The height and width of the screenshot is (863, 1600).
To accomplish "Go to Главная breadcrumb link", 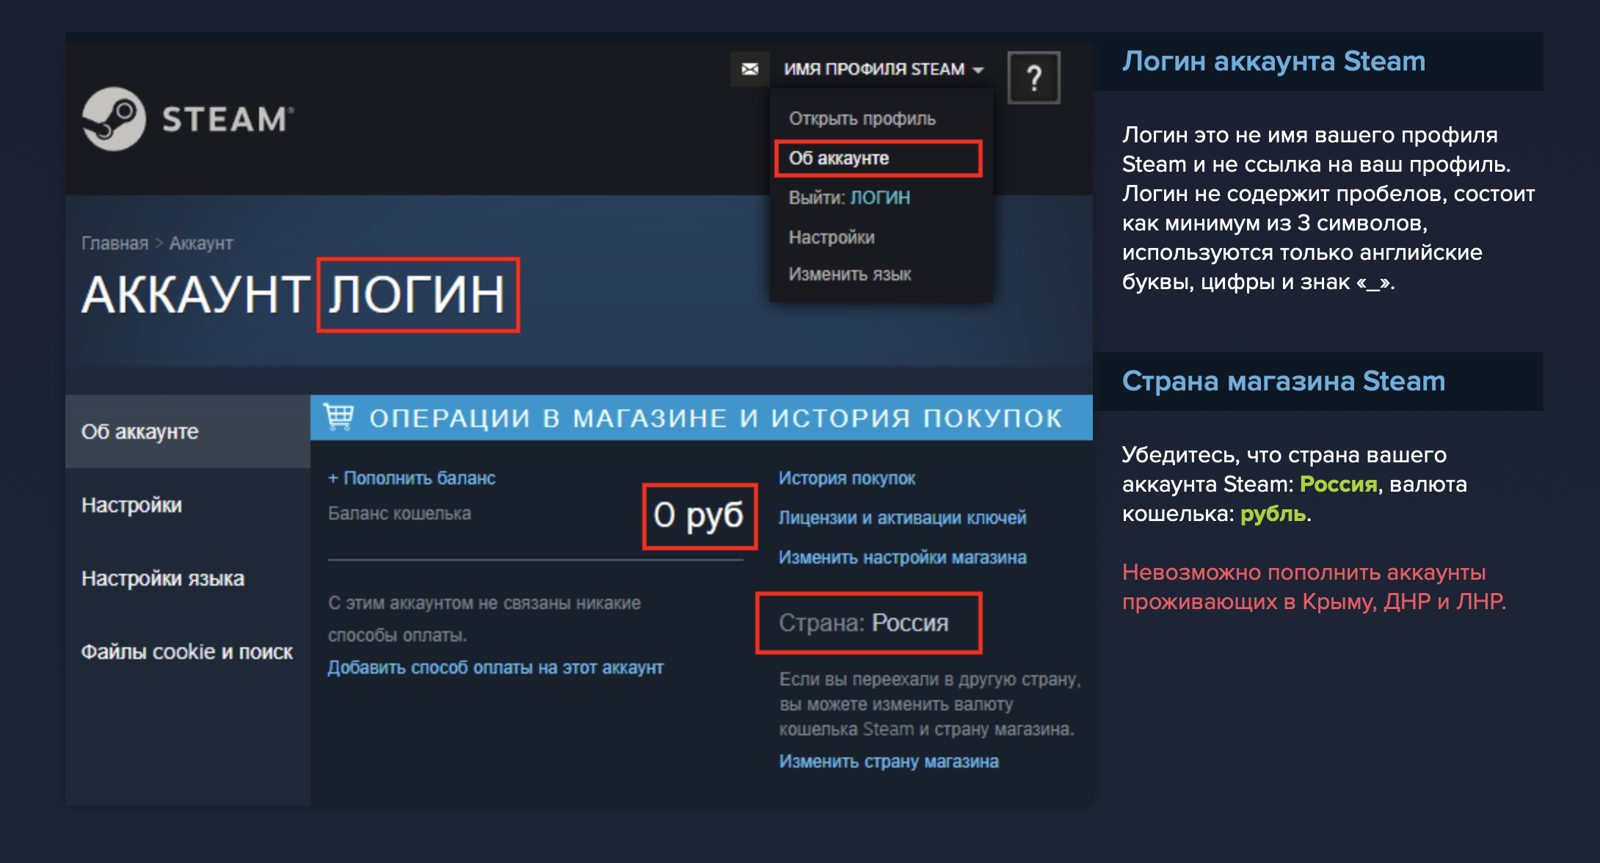I will coord(114,243).
